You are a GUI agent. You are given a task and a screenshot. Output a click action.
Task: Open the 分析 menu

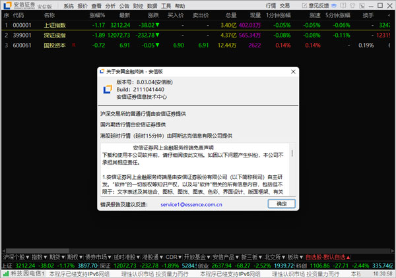pyautogui.click(x=110, y=6)
